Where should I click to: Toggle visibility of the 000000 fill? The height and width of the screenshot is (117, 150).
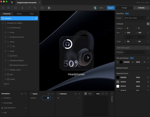pos(145,62)
